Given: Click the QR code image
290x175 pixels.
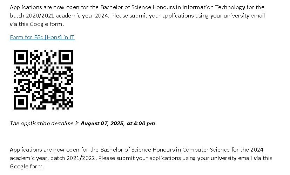Looking at the screenshot, I should tap(43, 80).
